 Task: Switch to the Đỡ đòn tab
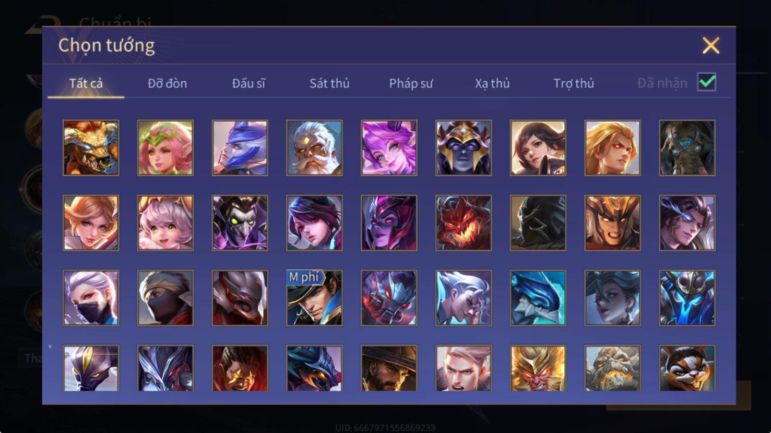coord(167,83)
